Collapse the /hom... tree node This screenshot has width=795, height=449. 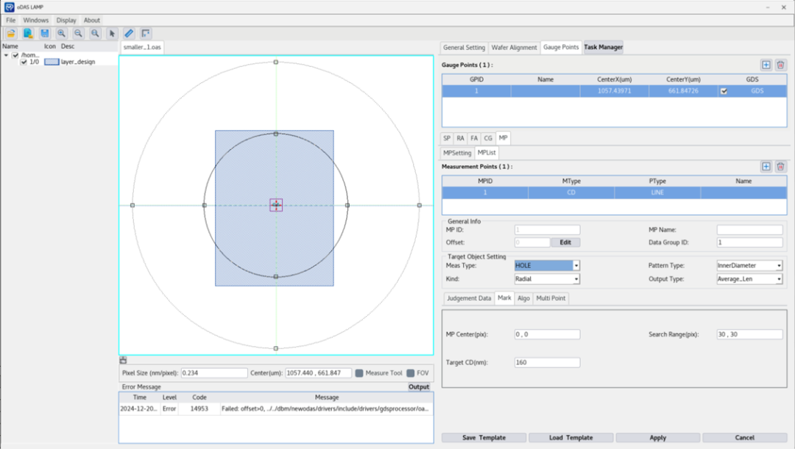tap(6, 55)
